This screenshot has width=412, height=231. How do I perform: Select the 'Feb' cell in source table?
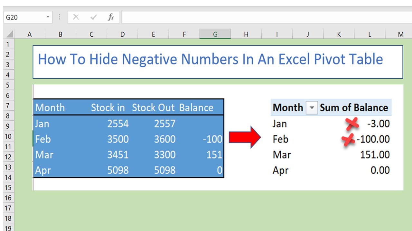(x=43, y=139)
